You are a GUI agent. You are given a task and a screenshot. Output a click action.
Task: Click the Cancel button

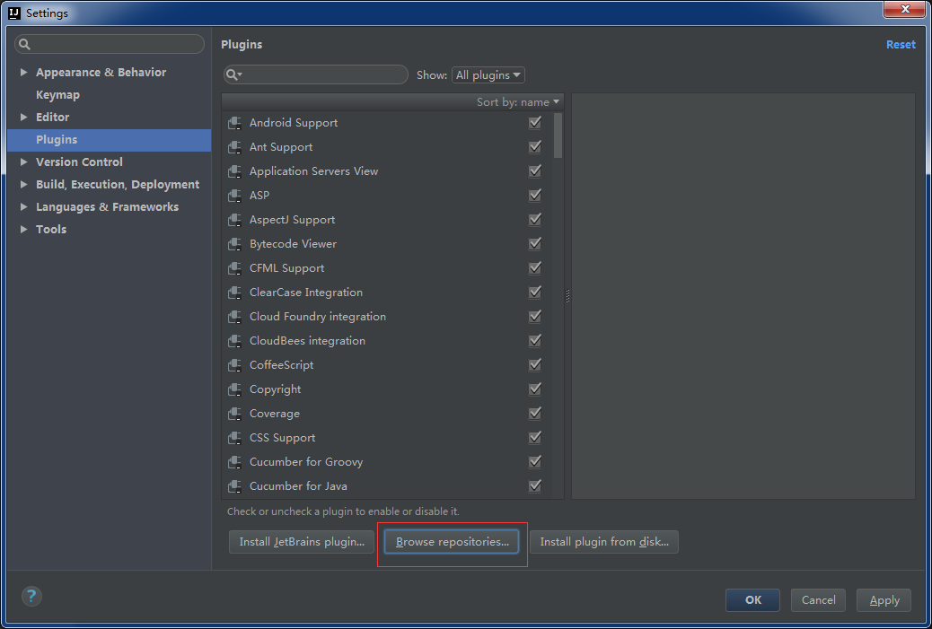tap(818, 600)
